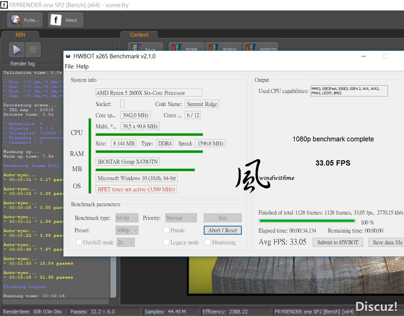The height and width of the screenshot is (316, 404).
Task: Open the Help menu in HWBOT
Action: (82, 66)
